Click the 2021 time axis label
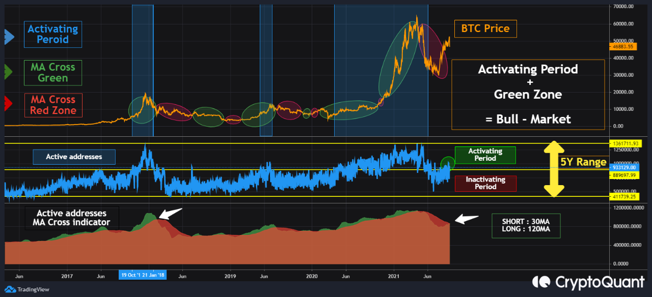 point(394,275)
